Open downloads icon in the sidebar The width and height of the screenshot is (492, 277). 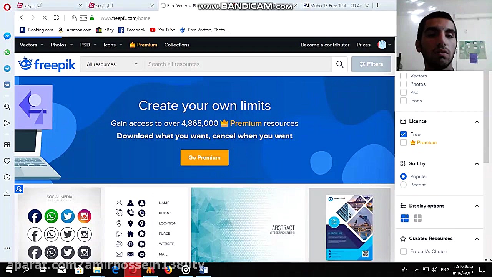pyautogui.click(x=7, y=193)
